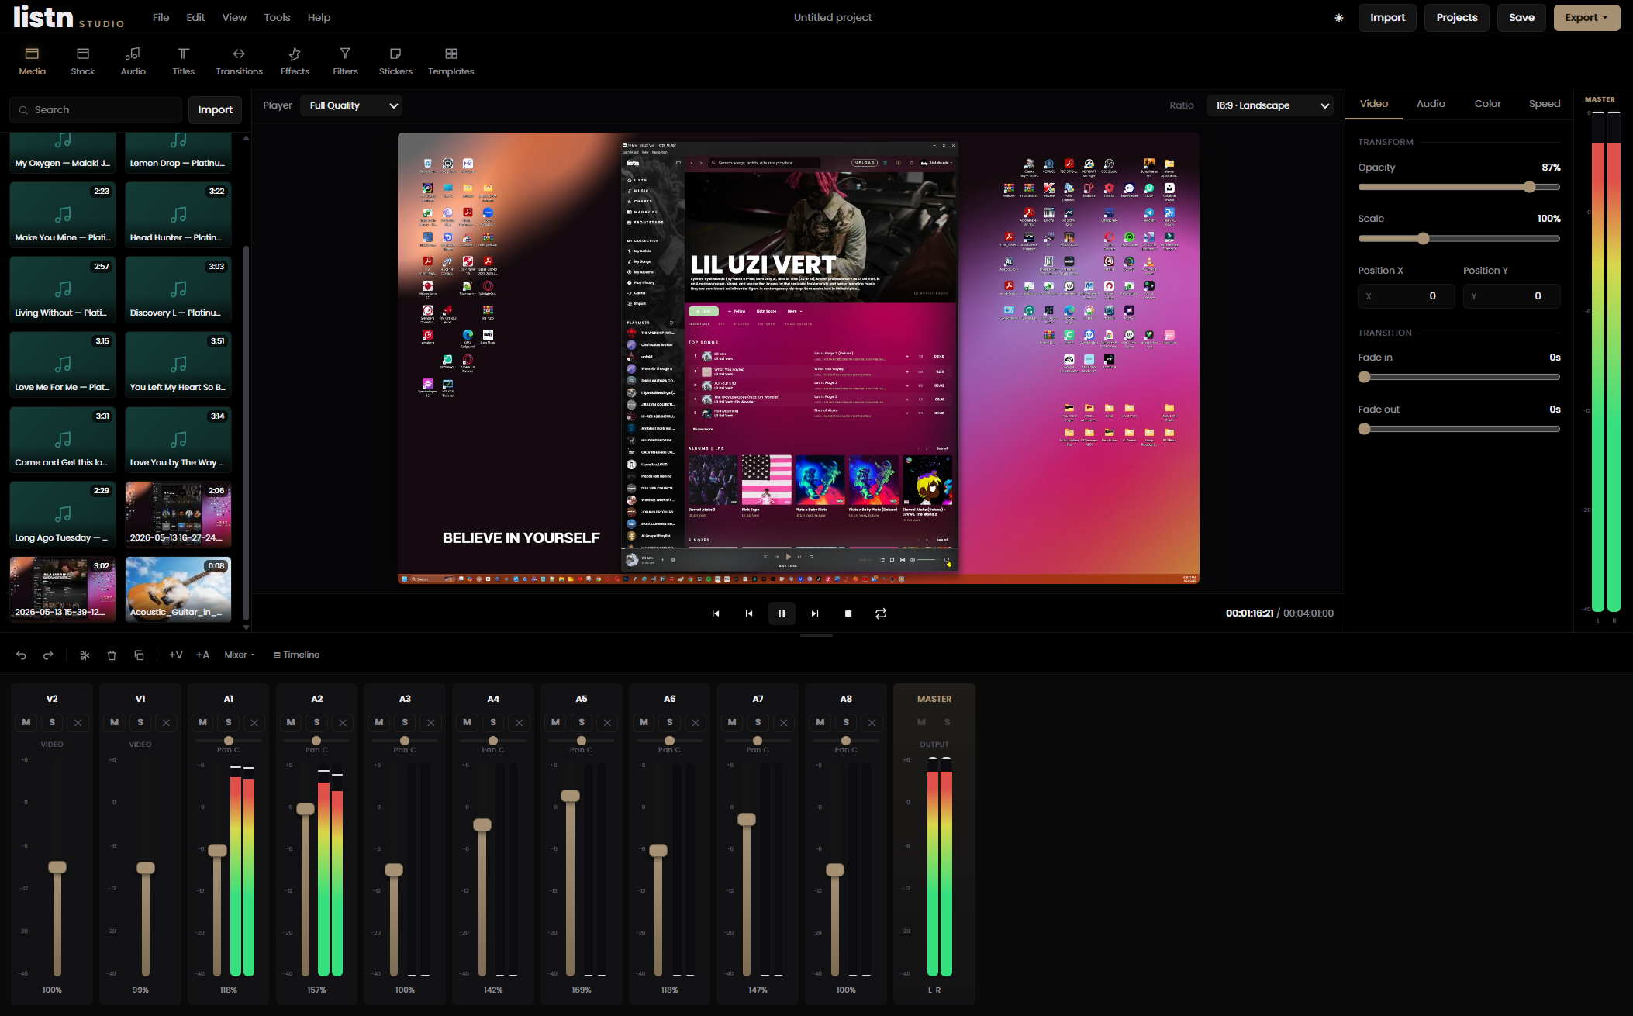
Task: Duplicate selection with the copy icon
Action: tap(140, 655)
